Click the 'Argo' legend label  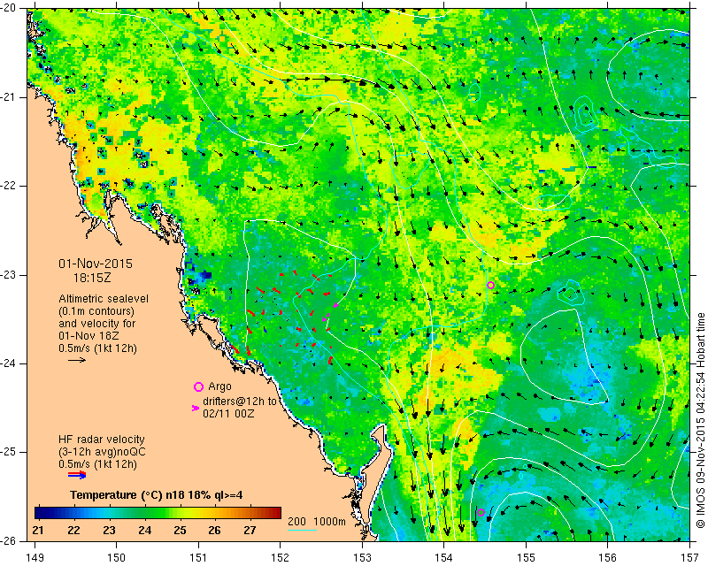219,386
